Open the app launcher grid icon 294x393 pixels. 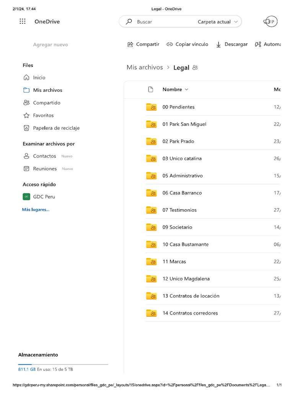[x=23, y=21]
